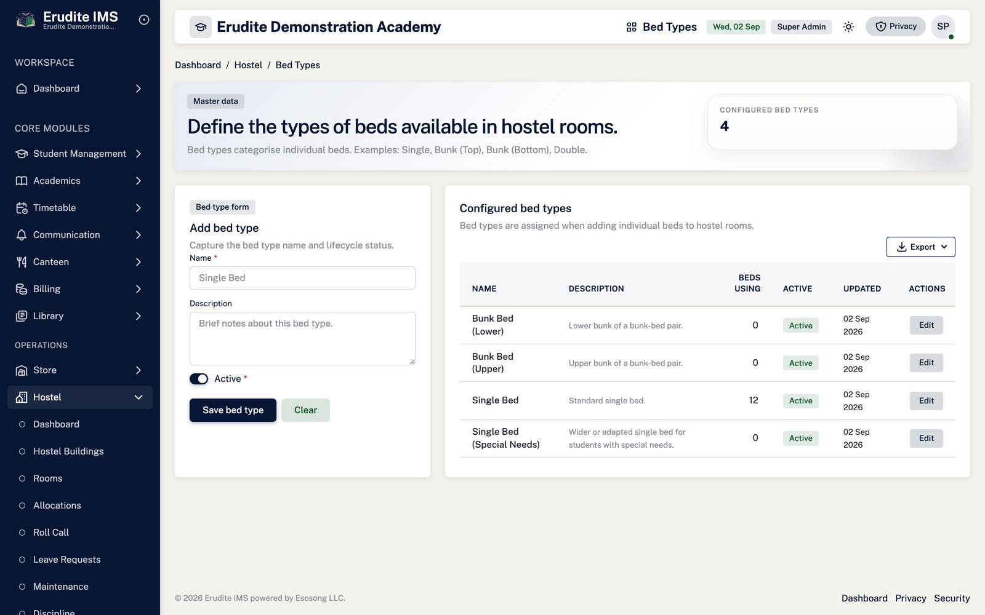Edit the Bunk Bed (Upper) row

927,363
